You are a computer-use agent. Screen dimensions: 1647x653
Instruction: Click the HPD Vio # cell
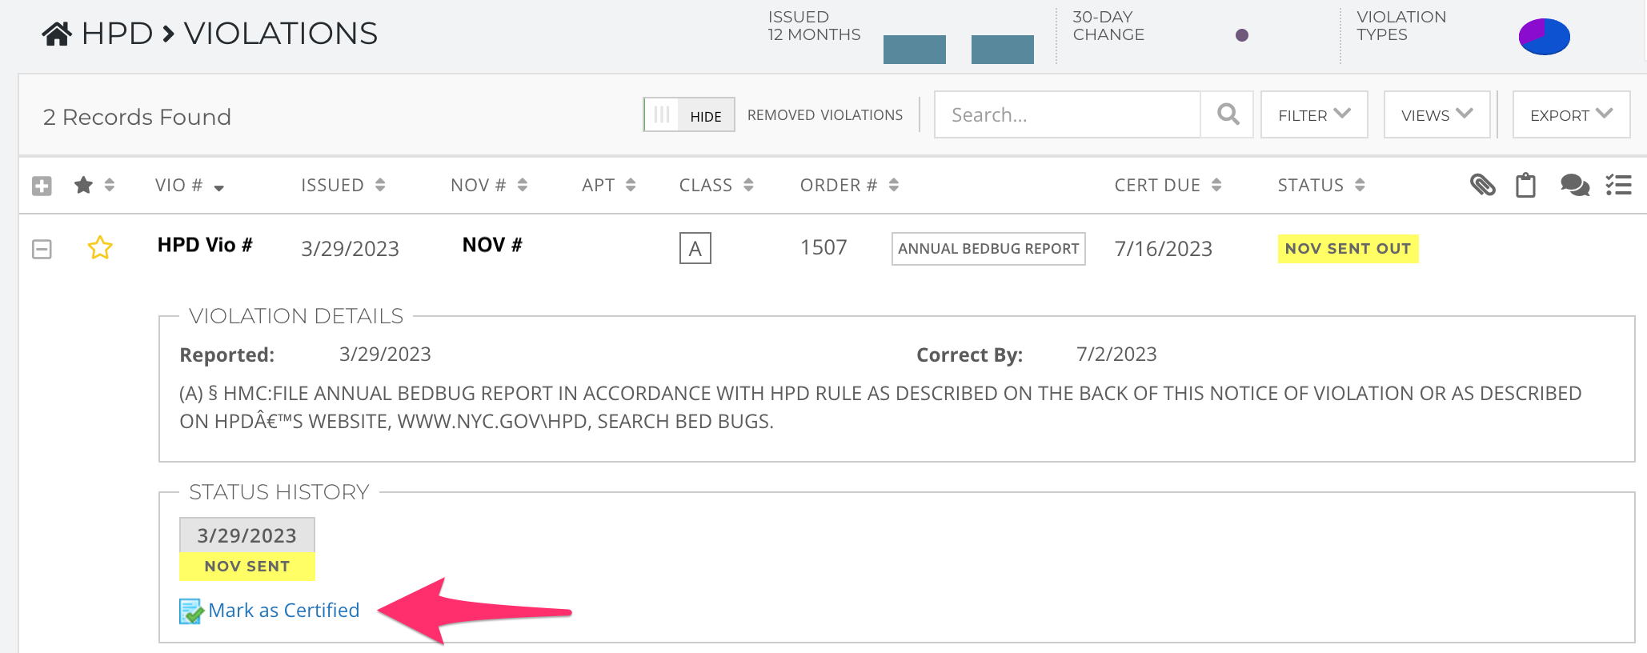pos(205,245)
